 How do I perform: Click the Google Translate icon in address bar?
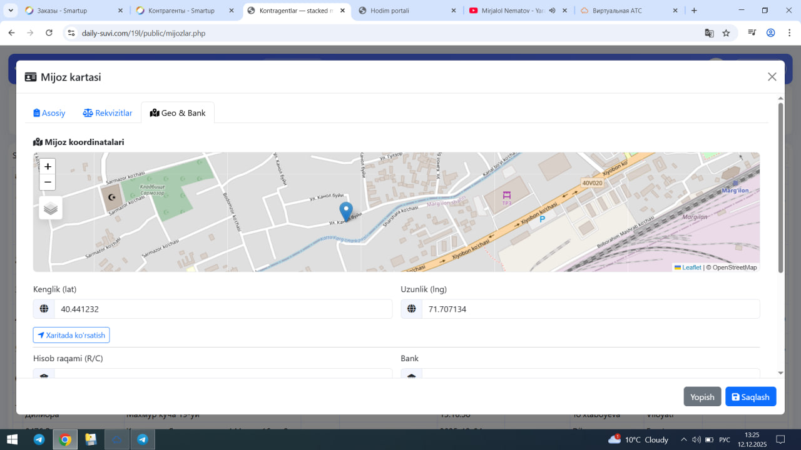[709, 33]
